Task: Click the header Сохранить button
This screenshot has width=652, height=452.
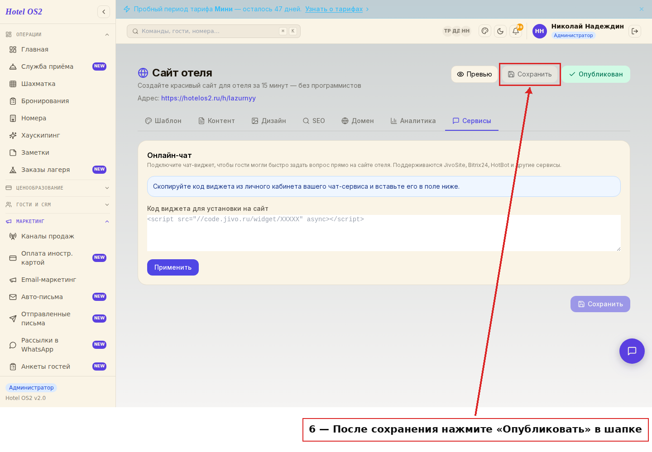Action: (530, 74)
